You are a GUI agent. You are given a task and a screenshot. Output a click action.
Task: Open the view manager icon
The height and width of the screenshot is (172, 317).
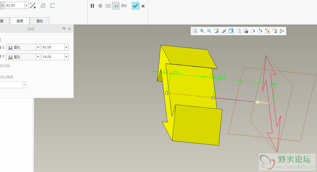[x=238, y=31]
